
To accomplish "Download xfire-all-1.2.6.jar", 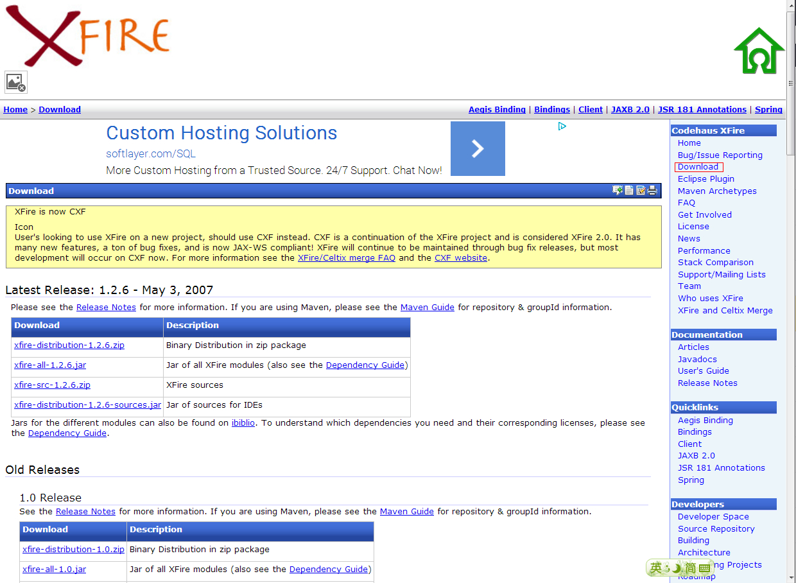I will (50, 365).
